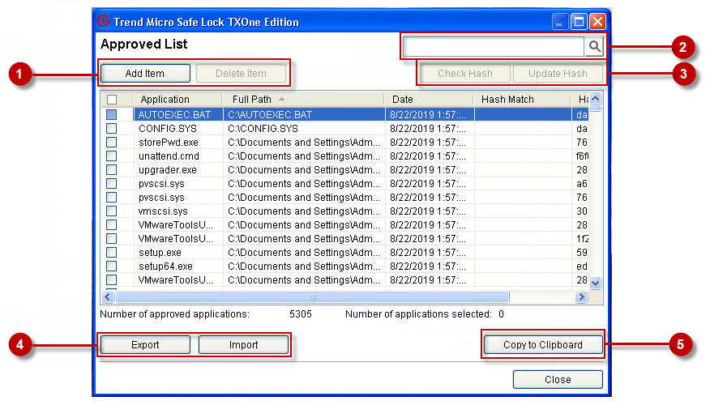Click inside the search text field
The image size is (710, 405).
pos(493,47)
